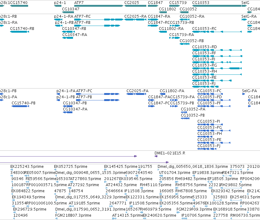Viewport: 260px width, 220px height.
Task: Click the CG10353-PI protein label
Action: (209, 121)
